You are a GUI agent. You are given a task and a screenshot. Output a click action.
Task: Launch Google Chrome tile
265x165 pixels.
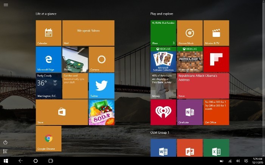49,139
